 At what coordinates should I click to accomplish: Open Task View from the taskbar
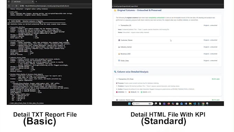coord(156,104)
